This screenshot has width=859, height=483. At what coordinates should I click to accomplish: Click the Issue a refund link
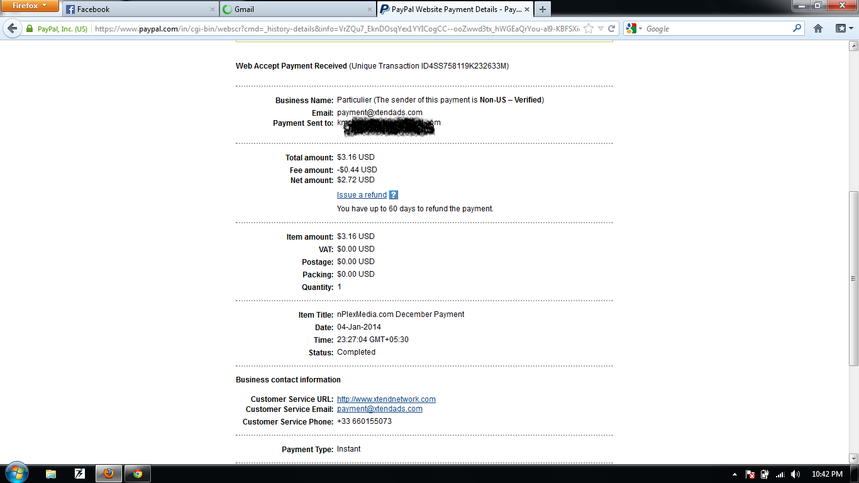(x=362, y=195)
